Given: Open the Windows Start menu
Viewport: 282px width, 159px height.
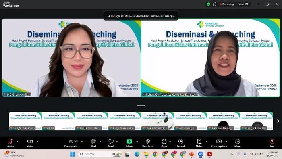Looking at the screenshot, I should pyautogui.click(x=73, y=154).
